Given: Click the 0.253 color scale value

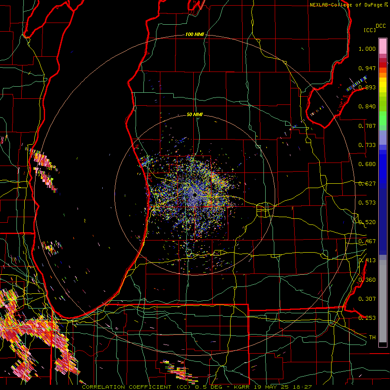Looking at the screenshot, I should [x=367, y=318].
